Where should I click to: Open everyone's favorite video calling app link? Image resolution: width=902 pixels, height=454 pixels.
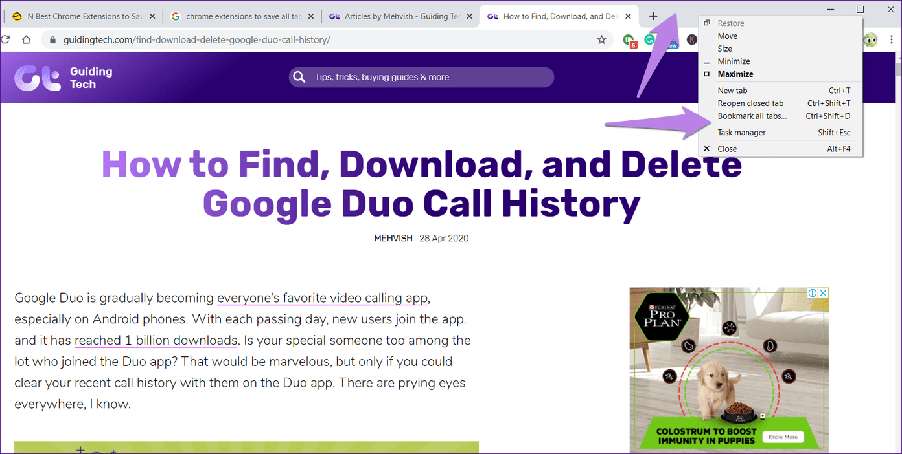pos(323,298)
